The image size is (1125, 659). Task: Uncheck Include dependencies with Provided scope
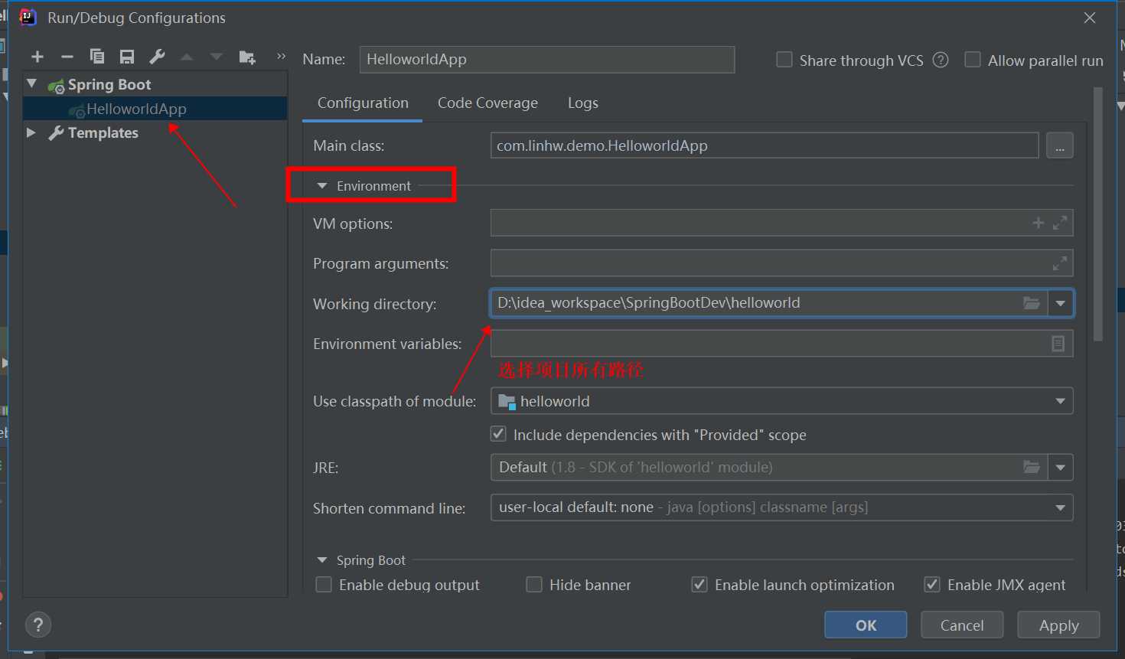(x=498, y=434)
